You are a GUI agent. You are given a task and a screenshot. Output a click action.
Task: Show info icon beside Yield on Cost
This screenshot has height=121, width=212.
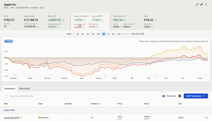(134, 24)
